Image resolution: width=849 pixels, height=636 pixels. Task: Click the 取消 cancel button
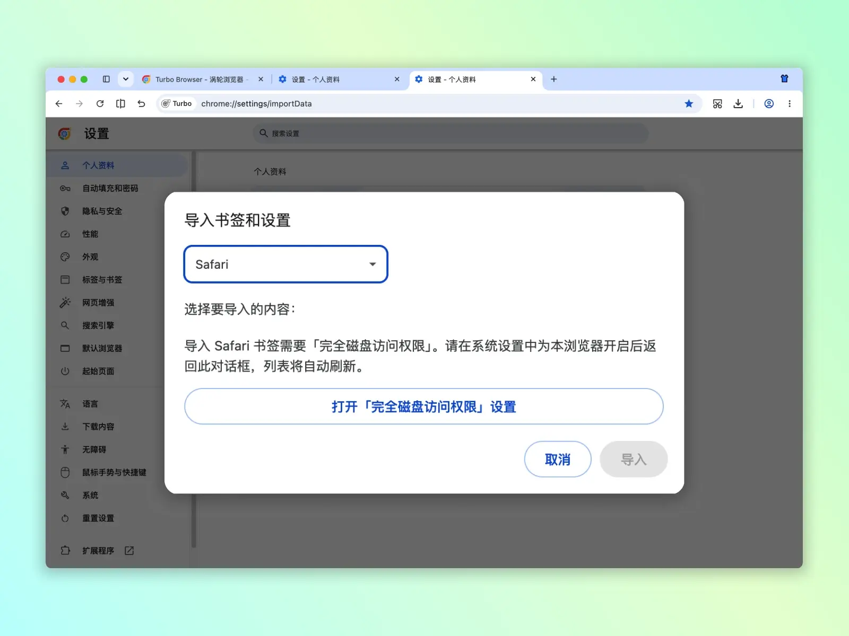[x=557, y=459]
